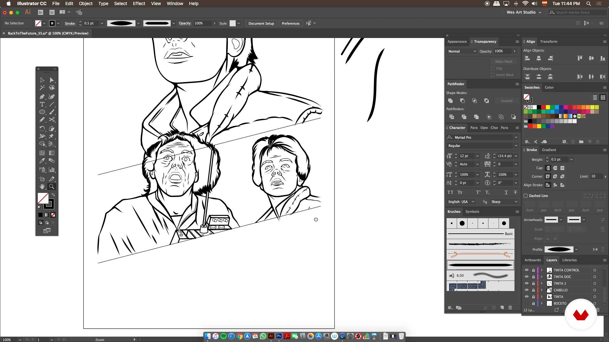This screenshot has width=609, height=342.
Task: Open the Normal blending mode dropdown
Action: pos(462,51)
